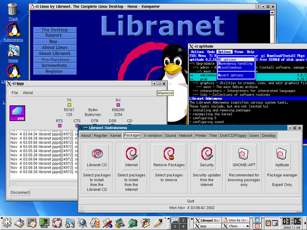307x230 pixels.
Task: Switch to the Network tab
Action: (186, 136)
